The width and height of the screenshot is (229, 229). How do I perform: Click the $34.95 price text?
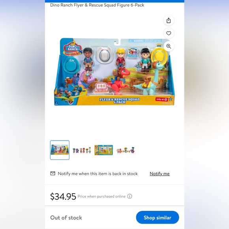[x=63, y=196]
